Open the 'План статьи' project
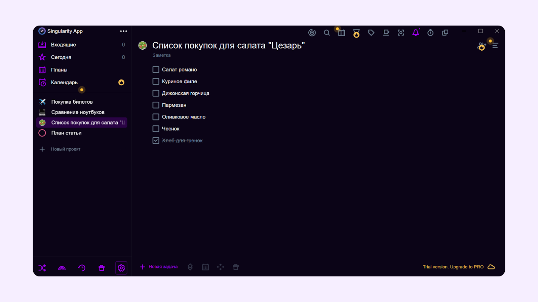Screen dimensions: 538x302 pyautogui.click(x=66, y=133)
